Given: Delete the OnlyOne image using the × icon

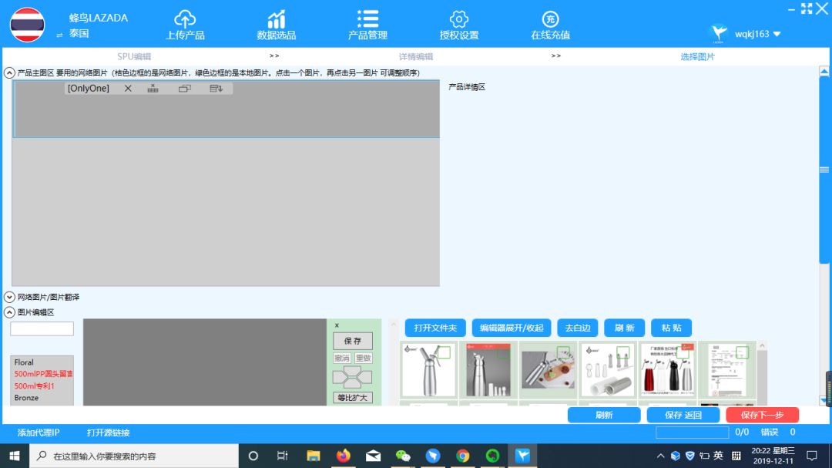Looking at the screenshot, I should [127, 88].
